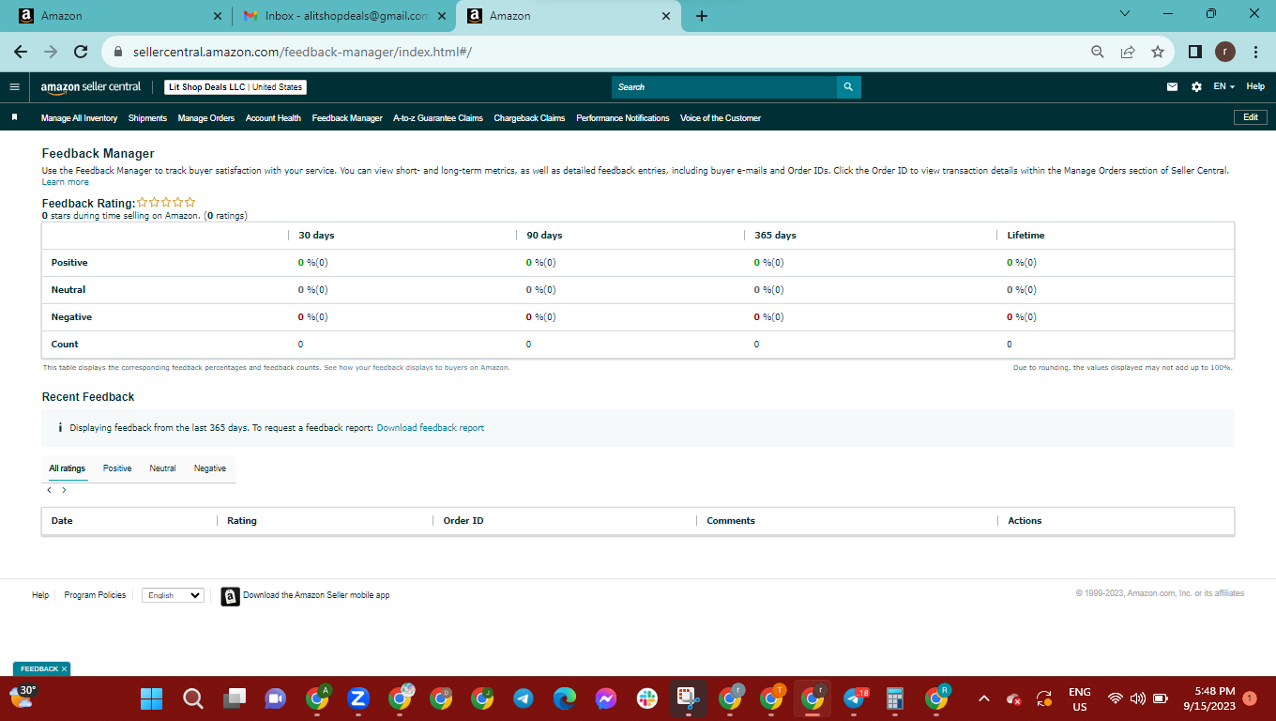Go to next feedback page arrow

pyautogui.click(x=64, y=490)
